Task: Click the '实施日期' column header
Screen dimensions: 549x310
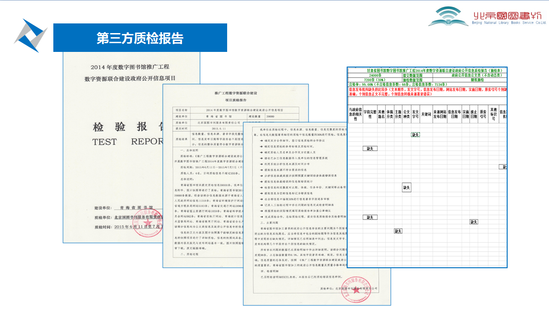Action: tap(466, 114)
